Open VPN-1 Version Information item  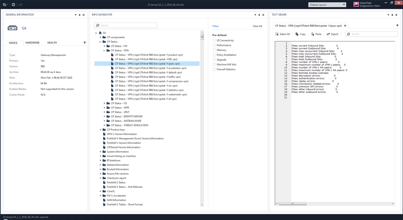click(122, 134)
